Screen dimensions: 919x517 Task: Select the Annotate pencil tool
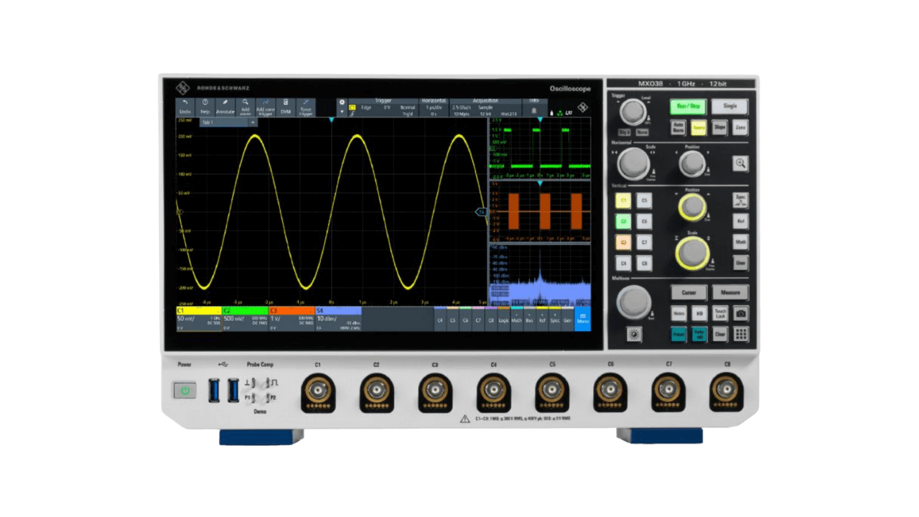point(225,106)
